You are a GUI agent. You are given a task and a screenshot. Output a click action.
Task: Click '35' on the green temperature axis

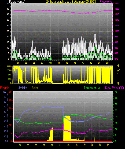coord(116,98)
